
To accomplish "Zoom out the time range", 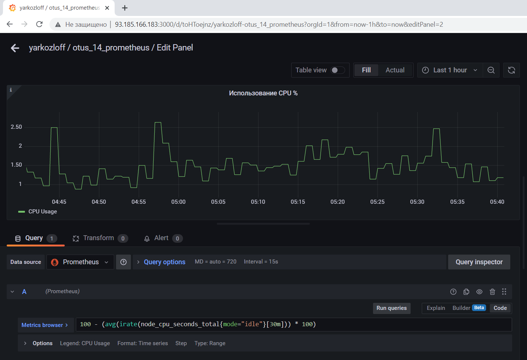I will [x=491, y=70].
